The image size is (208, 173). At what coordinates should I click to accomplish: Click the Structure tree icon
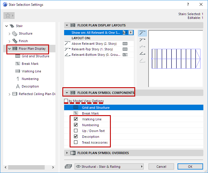pyautogui.click(x=15, y=33)
